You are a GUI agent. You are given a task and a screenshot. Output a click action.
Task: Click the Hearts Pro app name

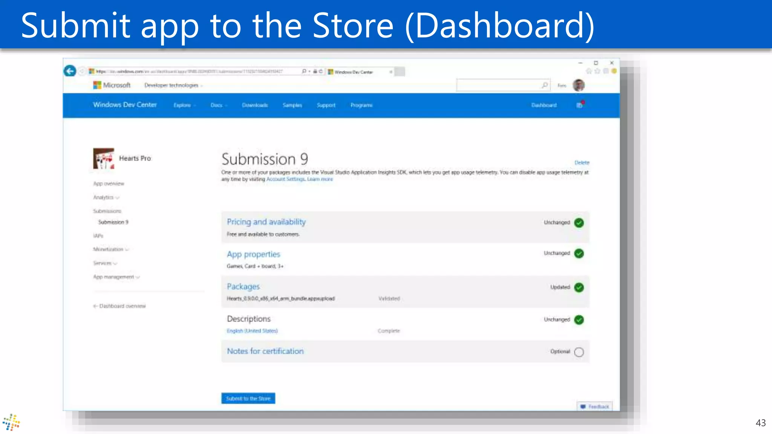tap(135, 158)
